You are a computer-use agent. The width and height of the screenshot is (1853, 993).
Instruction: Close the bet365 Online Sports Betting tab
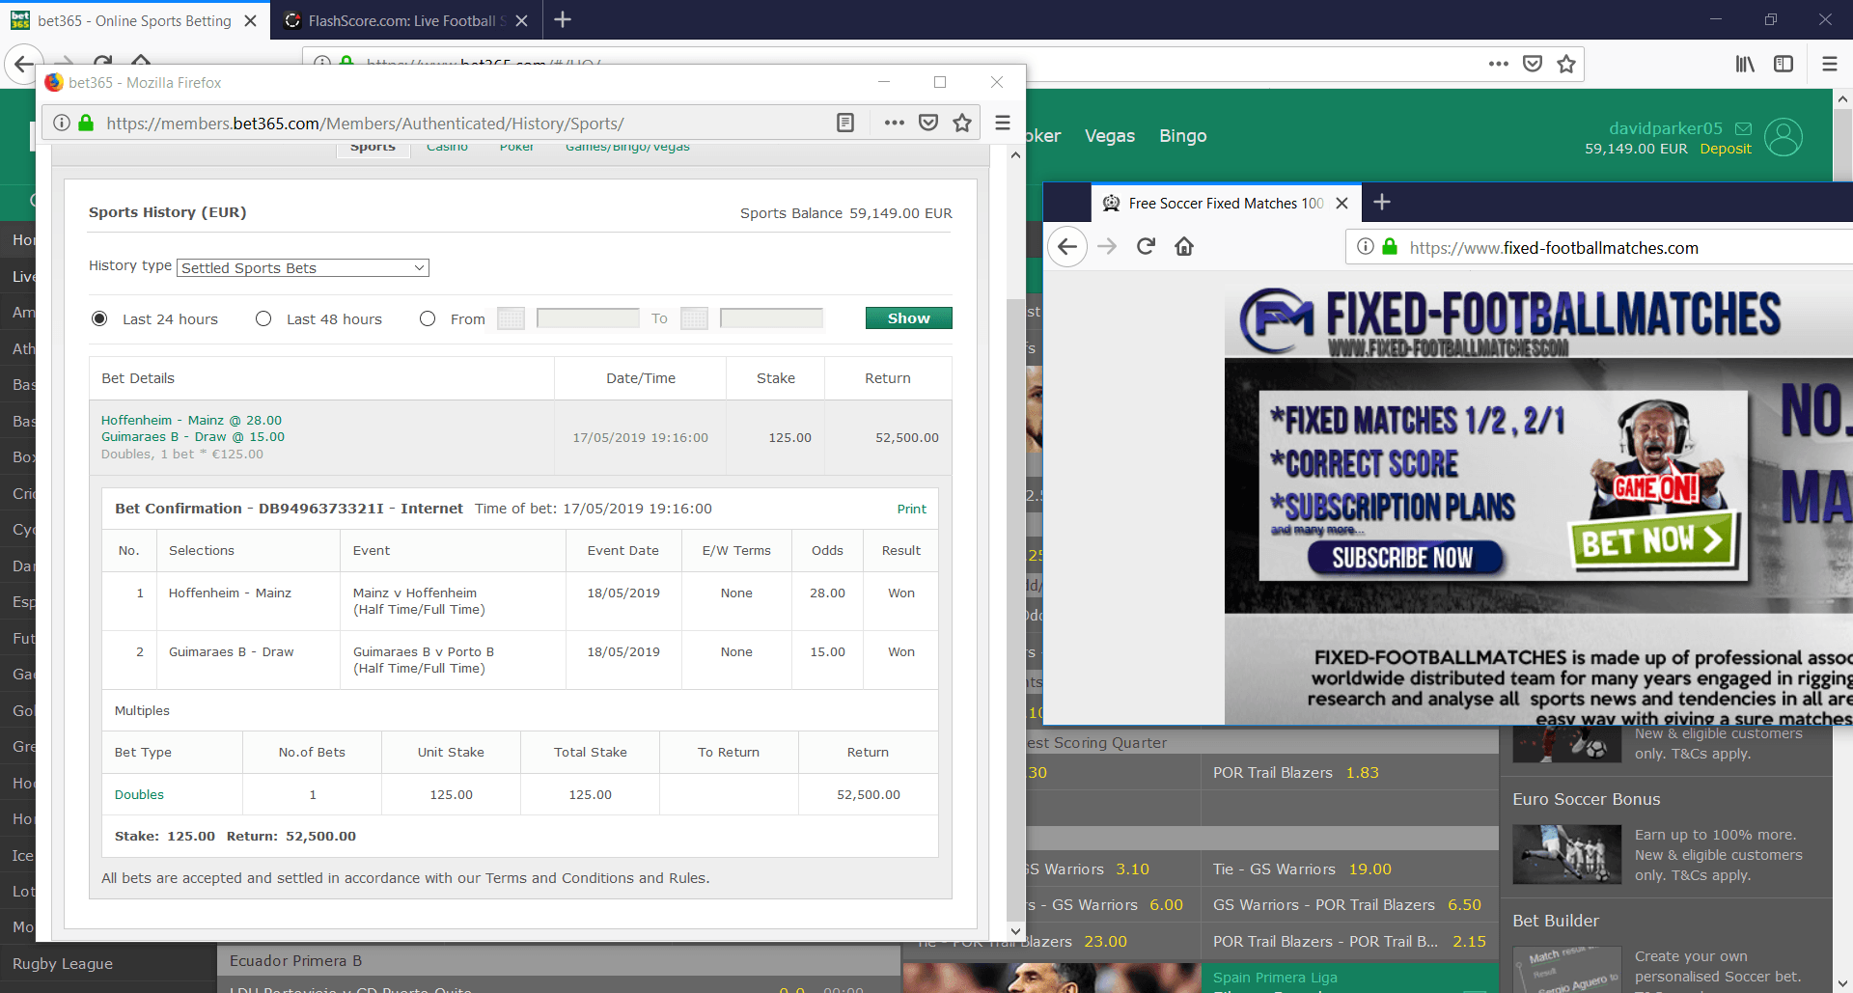250,20
